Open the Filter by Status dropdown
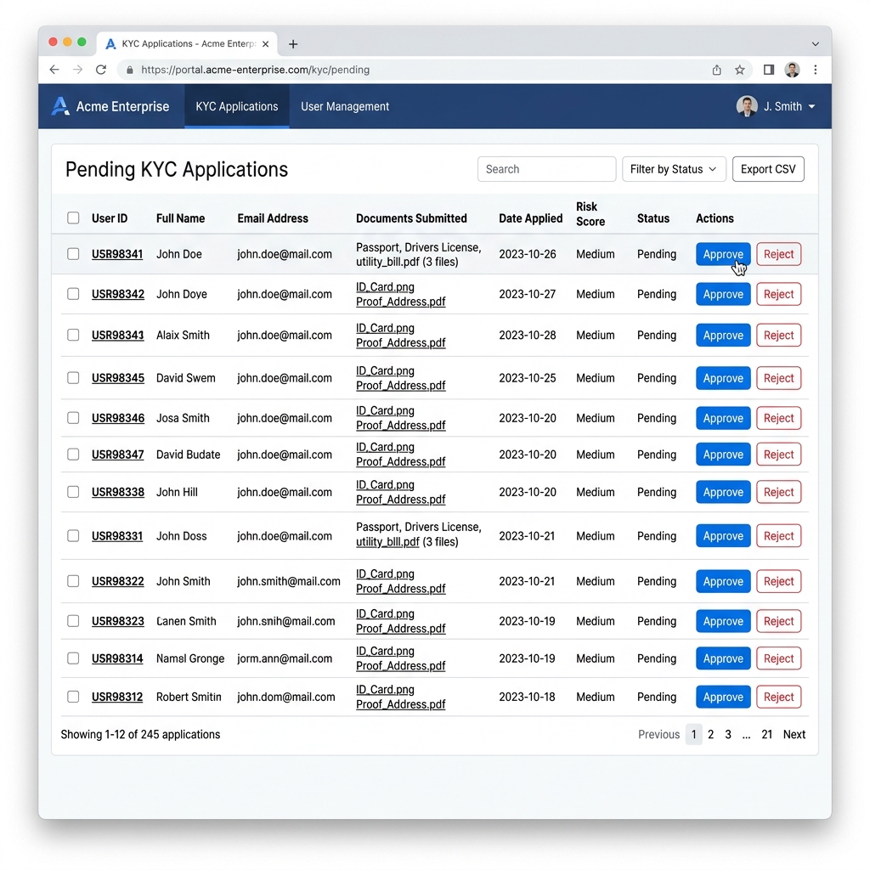The width and height of the screenshot is (870, 870). coord(674,169)
